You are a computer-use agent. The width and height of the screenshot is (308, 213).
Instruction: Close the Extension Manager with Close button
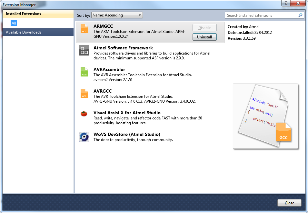point(289,203)
